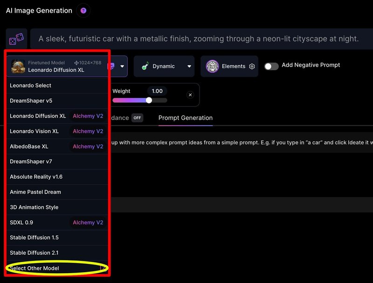Click the purple help question mark icon
This screenshot has width=373, height=283.
(x=83, y=10)
